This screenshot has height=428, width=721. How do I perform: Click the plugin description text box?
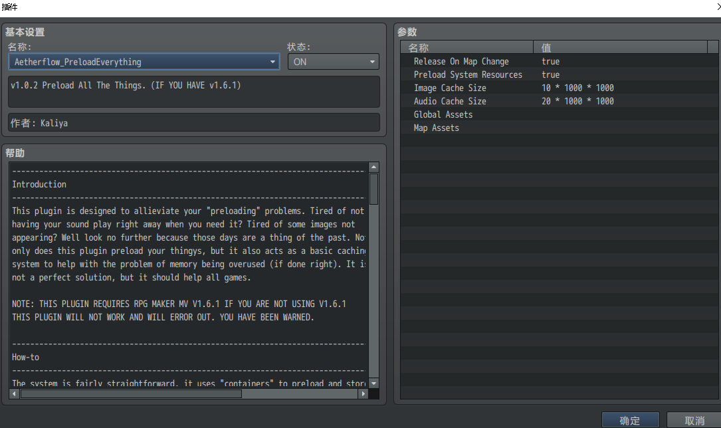click(194, 92)
